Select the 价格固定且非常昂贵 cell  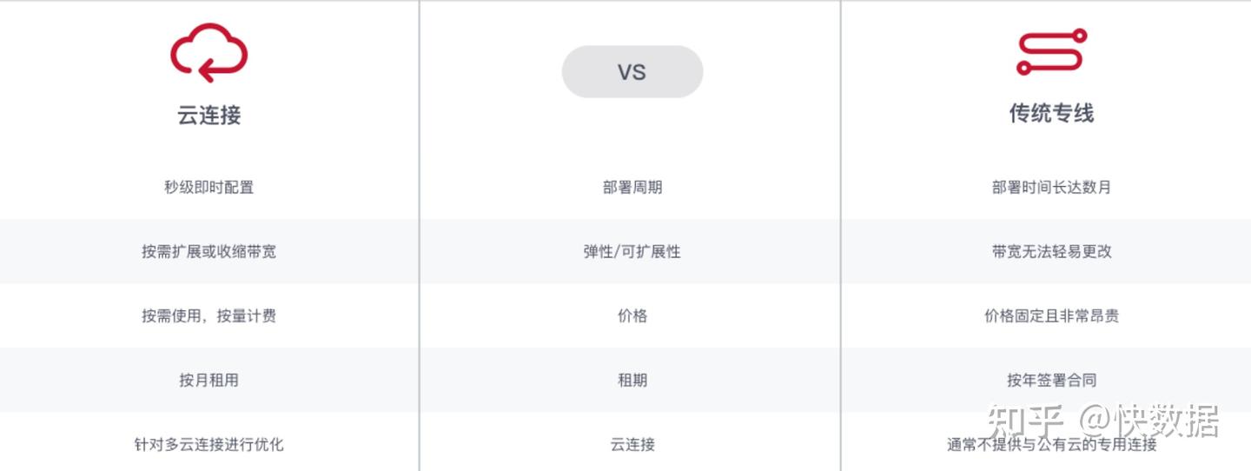pos(1051,315)
